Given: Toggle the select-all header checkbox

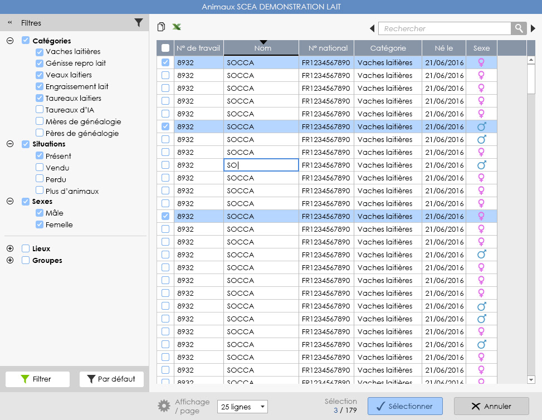Looking at the screenshot, I should 165,48.
